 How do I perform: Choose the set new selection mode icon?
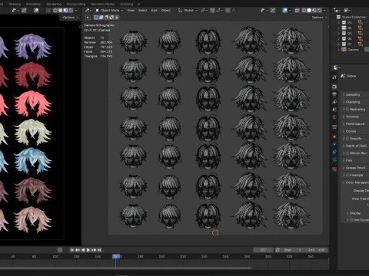[x=96, y=18]
